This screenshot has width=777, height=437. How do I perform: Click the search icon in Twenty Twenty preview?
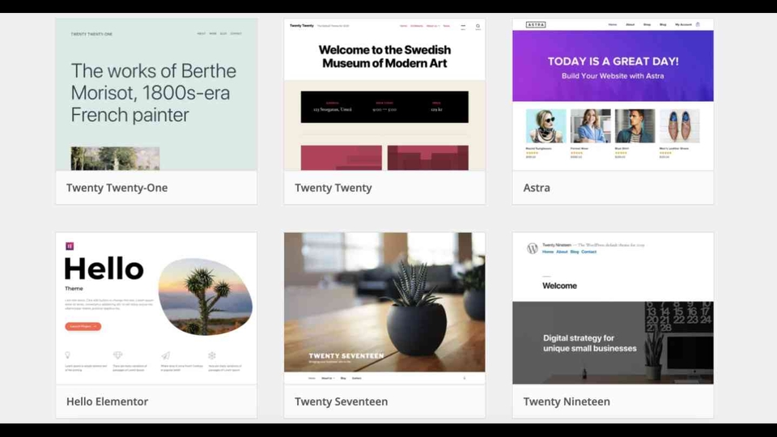tap(478, 26)
